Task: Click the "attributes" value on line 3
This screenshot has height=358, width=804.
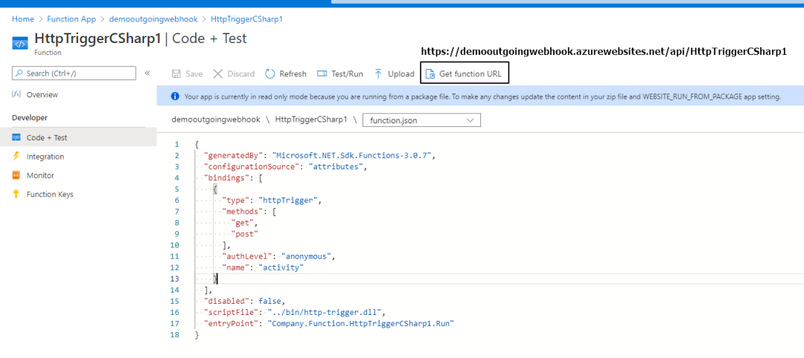Action: pos(337,166)
